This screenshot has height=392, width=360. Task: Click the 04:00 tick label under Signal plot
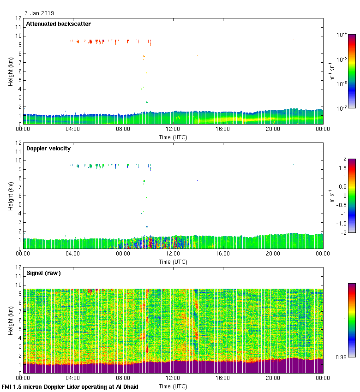click(73, 378)
